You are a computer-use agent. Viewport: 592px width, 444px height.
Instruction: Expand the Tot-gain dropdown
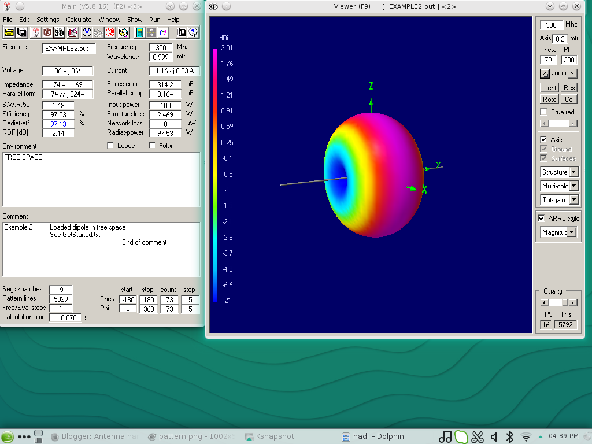(x=573, y=200)
